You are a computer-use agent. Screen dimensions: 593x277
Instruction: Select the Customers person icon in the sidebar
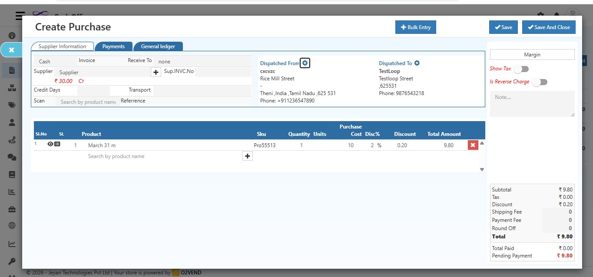[x=12, y=122]
